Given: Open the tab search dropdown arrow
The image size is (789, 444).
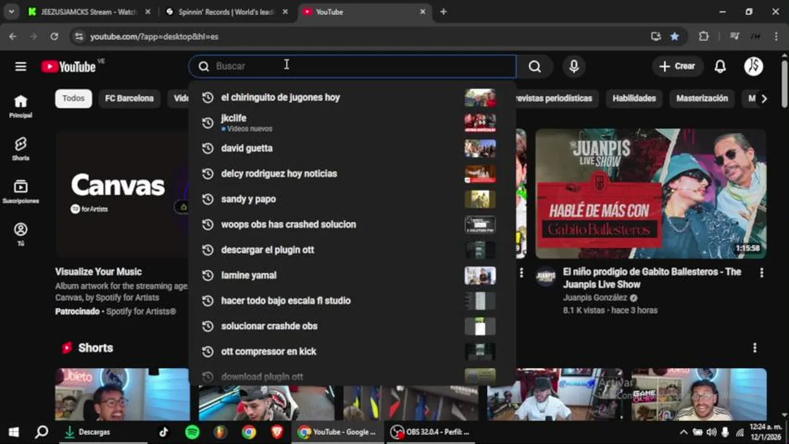Looking at the screenshot, I should pos(11,12).
